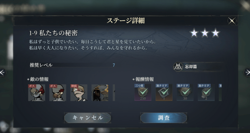The width and height of the screenshot is (250, 133).
Task: Go to previous stage with left arrow
Action: (3, 73)
